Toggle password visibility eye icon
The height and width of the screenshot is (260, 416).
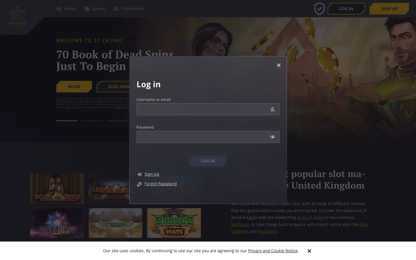tap(272, 137)
